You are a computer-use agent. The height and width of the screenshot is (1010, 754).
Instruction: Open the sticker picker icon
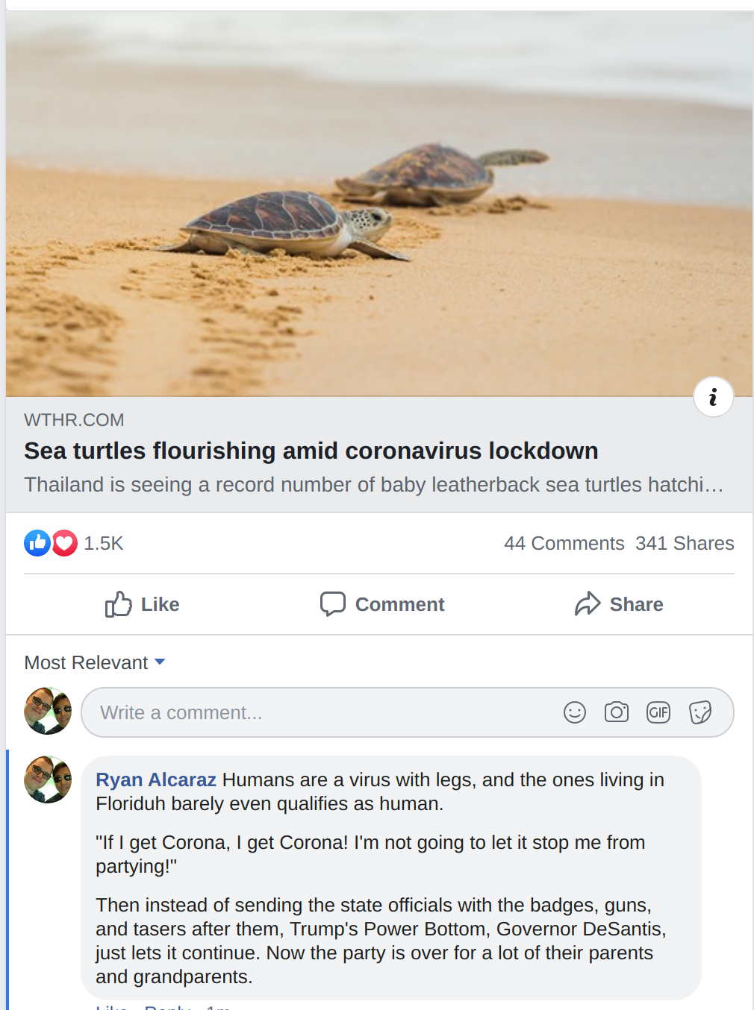(700, 712)
